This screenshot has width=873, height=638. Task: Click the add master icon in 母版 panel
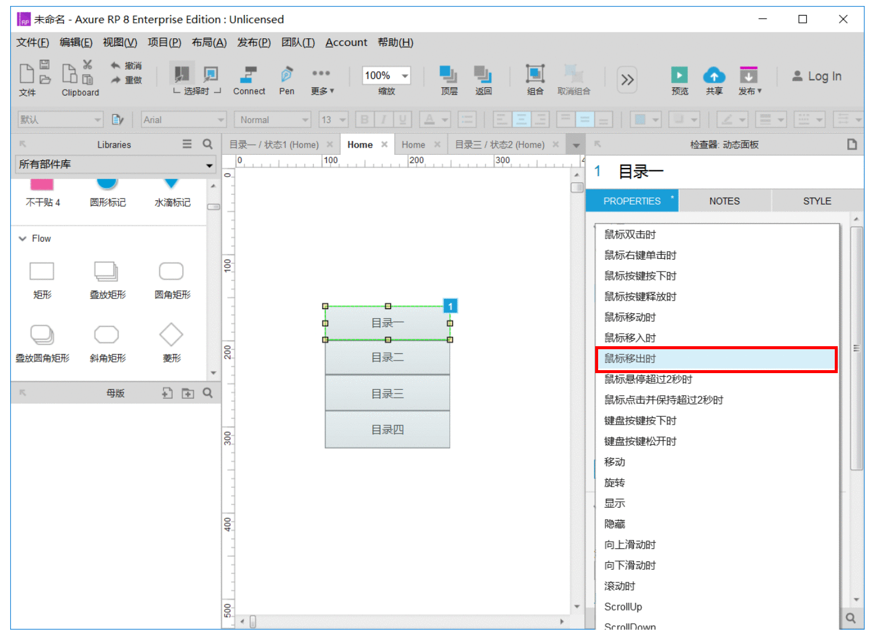167,393
